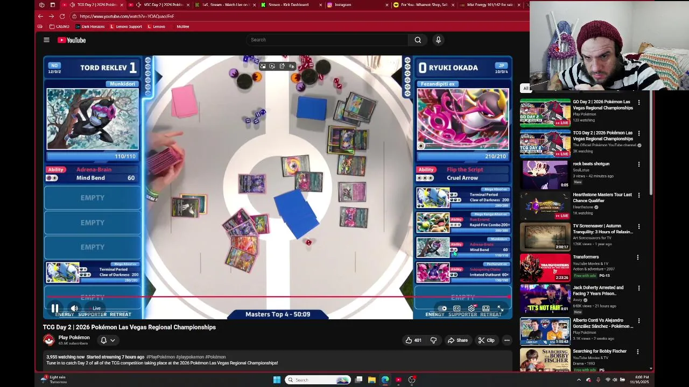689x387 pixels.
Task: Like the video with 401 likes
Action: (413, 340)
